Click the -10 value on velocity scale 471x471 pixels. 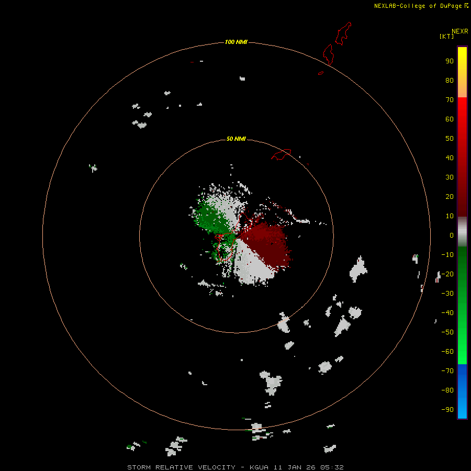(x=447, y=255)
